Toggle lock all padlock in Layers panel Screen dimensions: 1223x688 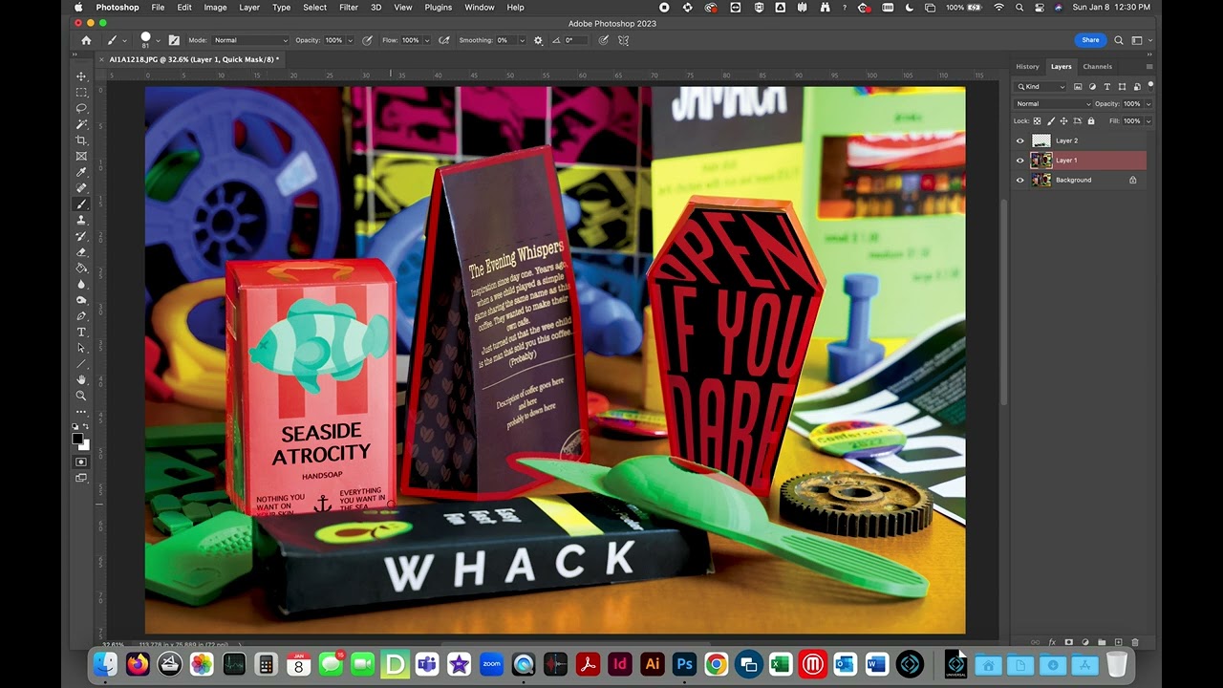tap(1091, 121)
